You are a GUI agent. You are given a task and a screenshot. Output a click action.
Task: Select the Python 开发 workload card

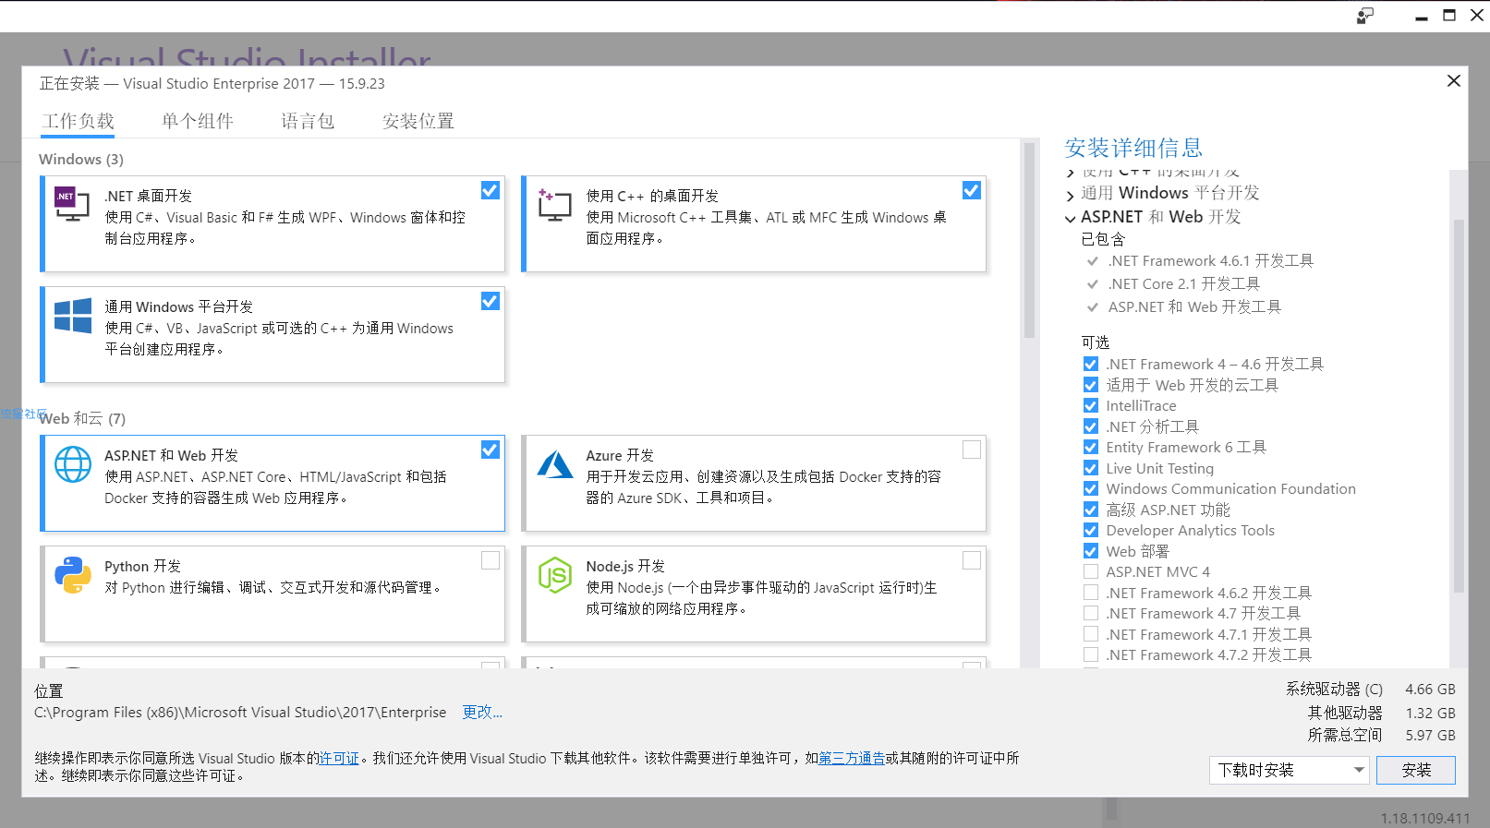click(x=273, y=594)
